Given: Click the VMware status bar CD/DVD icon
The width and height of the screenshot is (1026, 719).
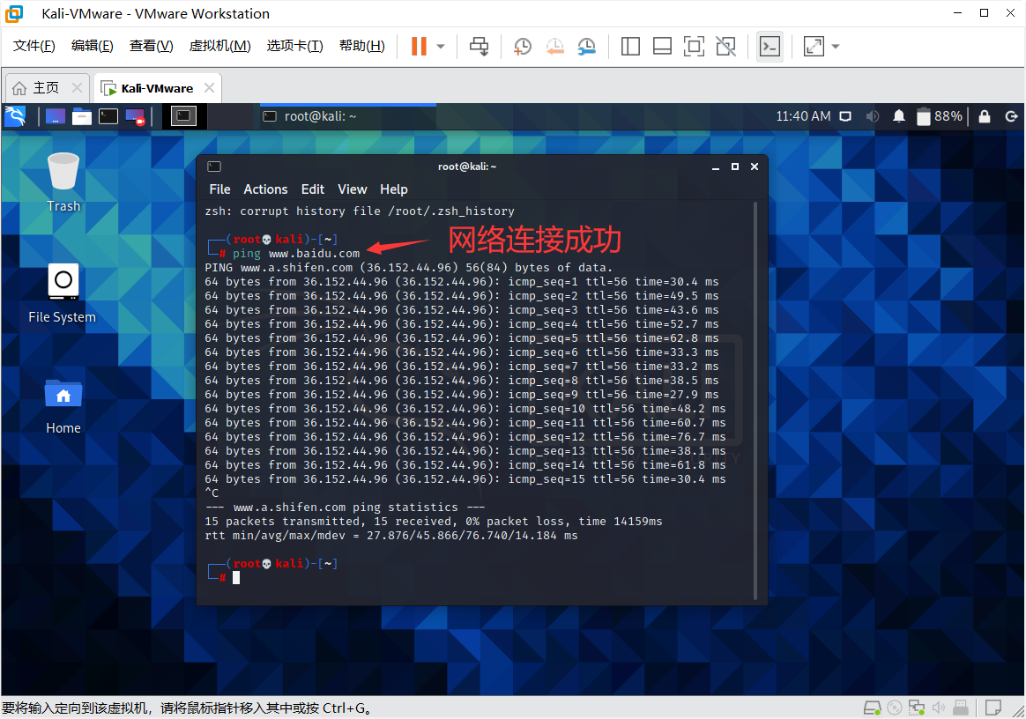Looking at the screenshot, I should [x=895, y=708].
